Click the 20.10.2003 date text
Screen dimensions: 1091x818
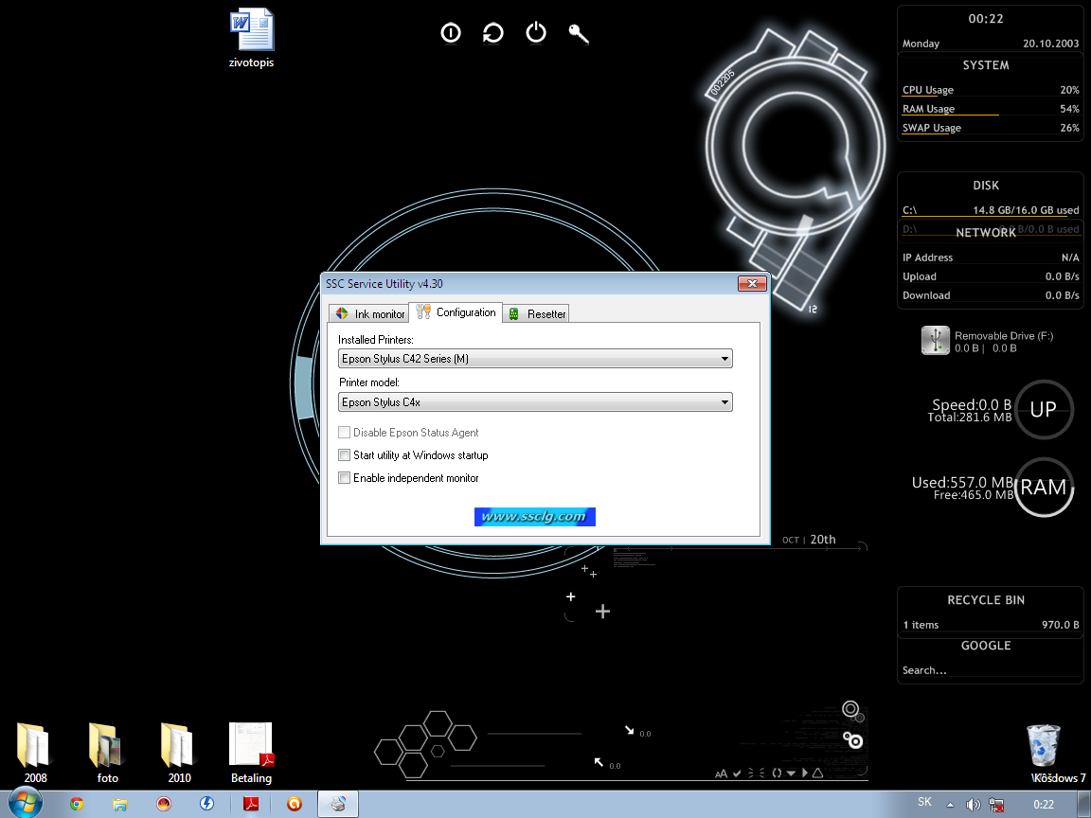click(x=1050, y=44)
